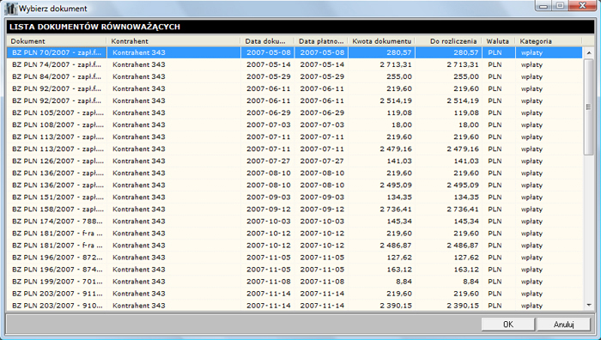This screenshot has height=340, width=601.
Task: Sort by the Kontrahent column header
Action: coord(173,41)
